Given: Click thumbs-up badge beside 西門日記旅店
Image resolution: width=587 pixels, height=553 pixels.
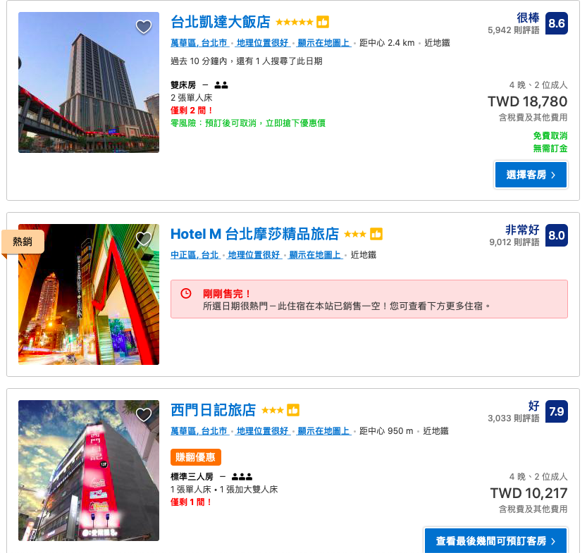Looking at the screenshot, I should (293, 410).
